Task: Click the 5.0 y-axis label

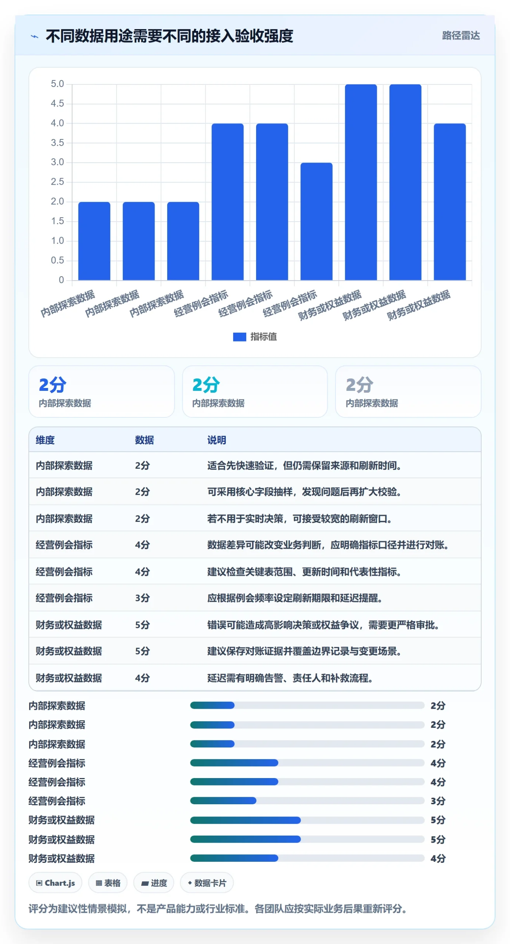Action: coord(57,84)
